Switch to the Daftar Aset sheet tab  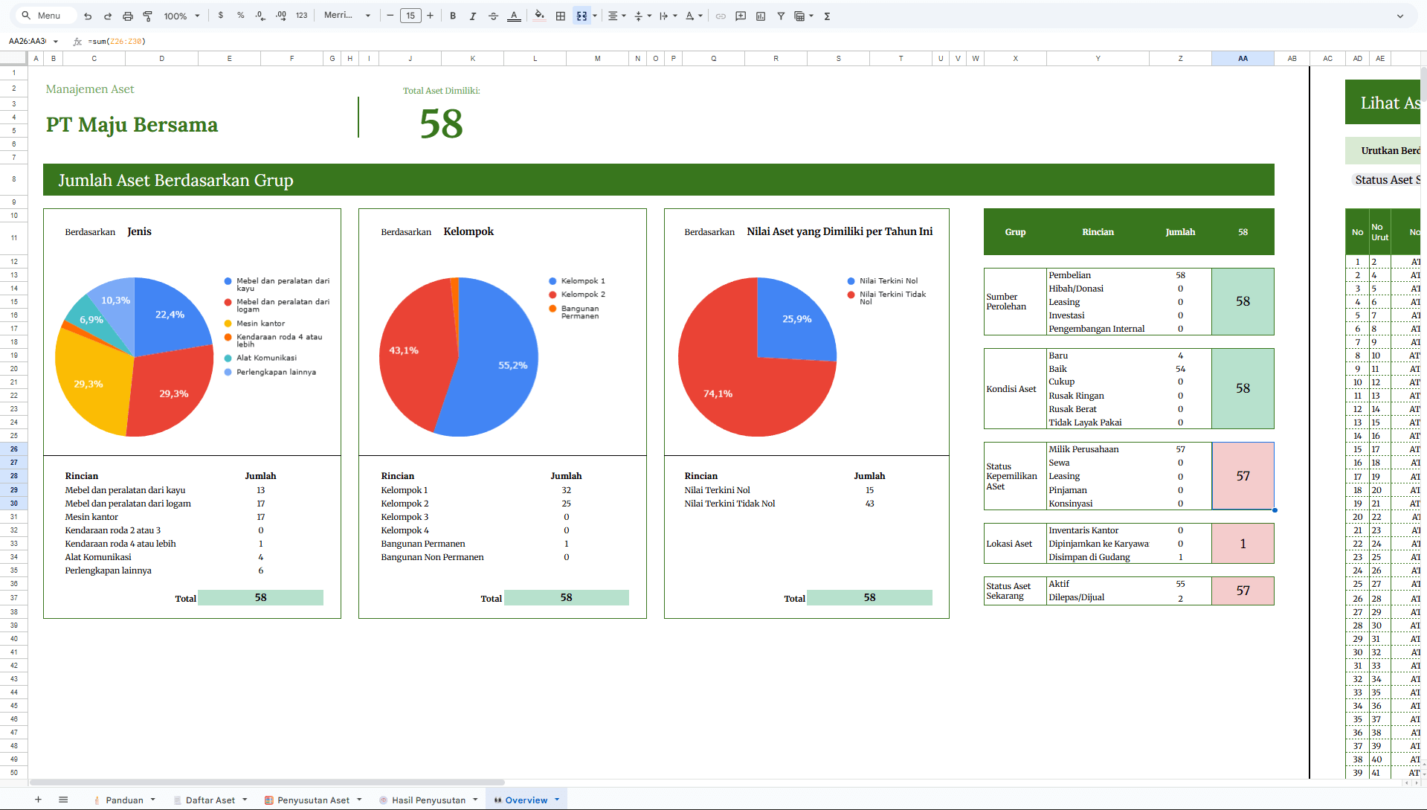click(210, 800)
